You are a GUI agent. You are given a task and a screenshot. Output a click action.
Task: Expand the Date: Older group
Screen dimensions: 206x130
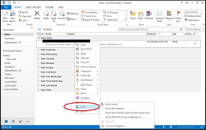38,90
